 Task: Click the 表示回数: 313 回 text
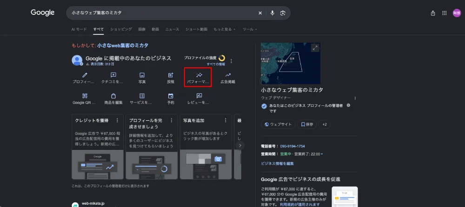tap(102, 64)
